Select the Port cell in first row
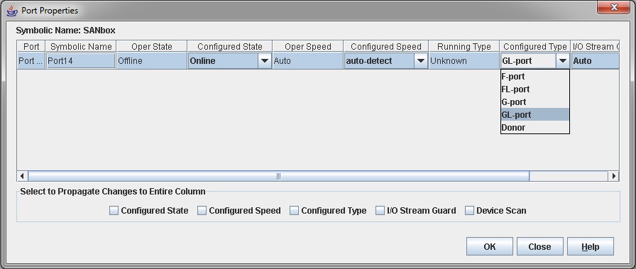 [31, 61]
